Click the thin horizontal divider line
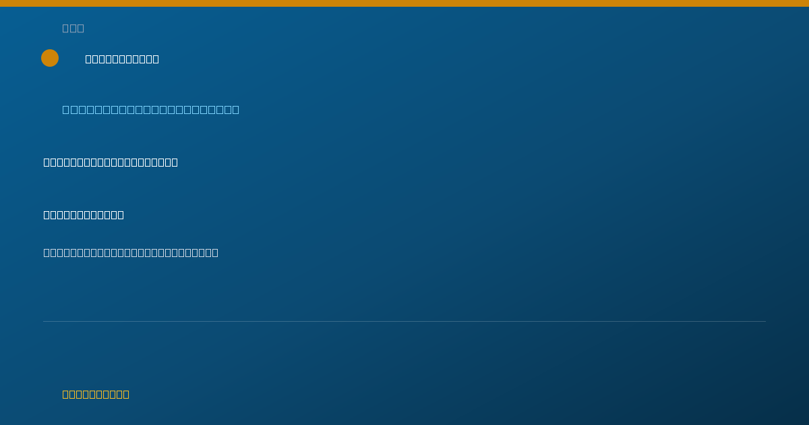The image size is (809, 425). (404, 321)
